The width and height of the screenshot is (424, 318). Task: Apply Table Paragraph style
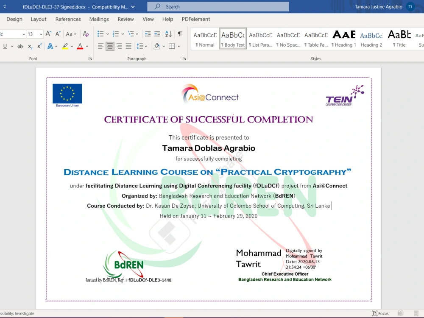coord(316,39)
